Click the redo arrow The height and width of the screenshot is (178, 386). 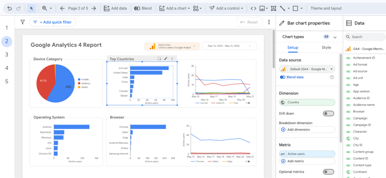18,8
